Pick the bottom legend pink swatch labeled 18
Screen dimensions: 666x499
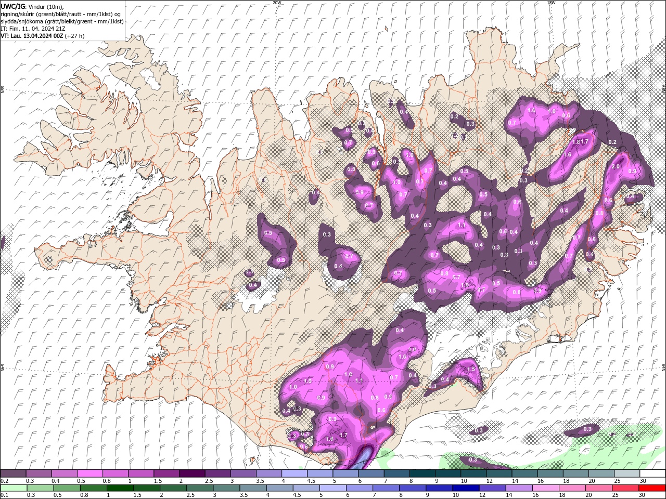click(x=572, y=488)
